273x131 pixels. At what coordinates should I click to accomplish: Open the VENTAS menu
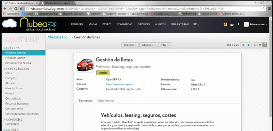pyautogui.click(x=93, y=24)
